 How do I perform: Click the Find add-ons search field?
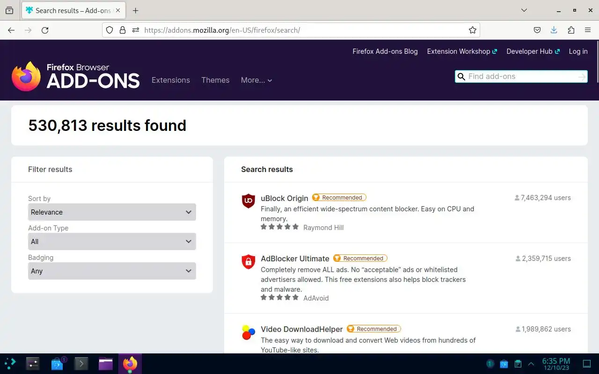(521, 77)
